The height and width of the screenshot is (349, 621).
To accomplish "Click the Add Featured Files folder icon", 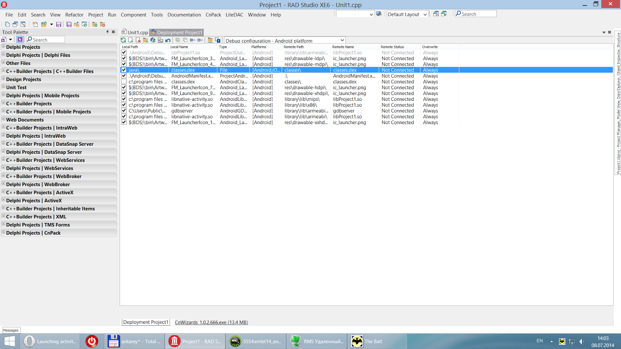I will 146,40.
